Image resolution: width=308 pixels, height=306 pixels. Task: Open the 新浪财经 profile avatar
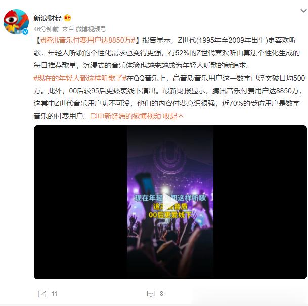click(16, 22)
